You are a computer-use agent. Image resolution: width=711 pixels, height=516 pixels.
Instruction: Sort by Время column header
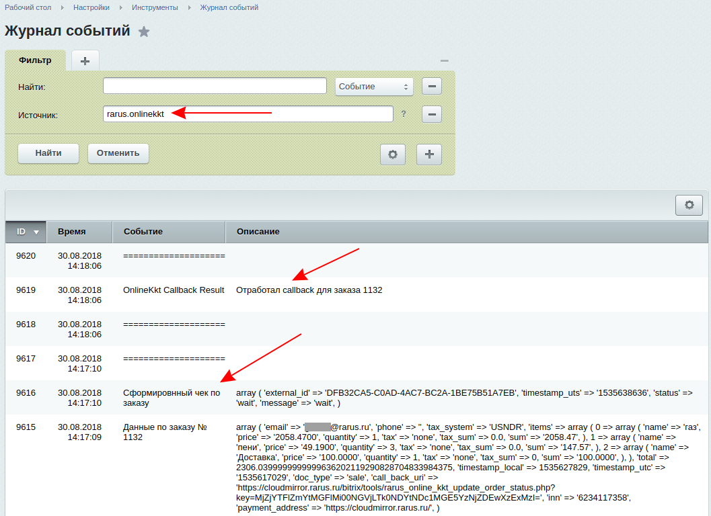[x=72, y=231]
